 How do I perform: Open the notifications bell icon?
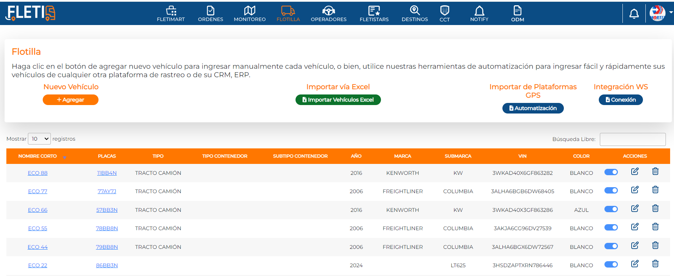[x=634, y=14]
